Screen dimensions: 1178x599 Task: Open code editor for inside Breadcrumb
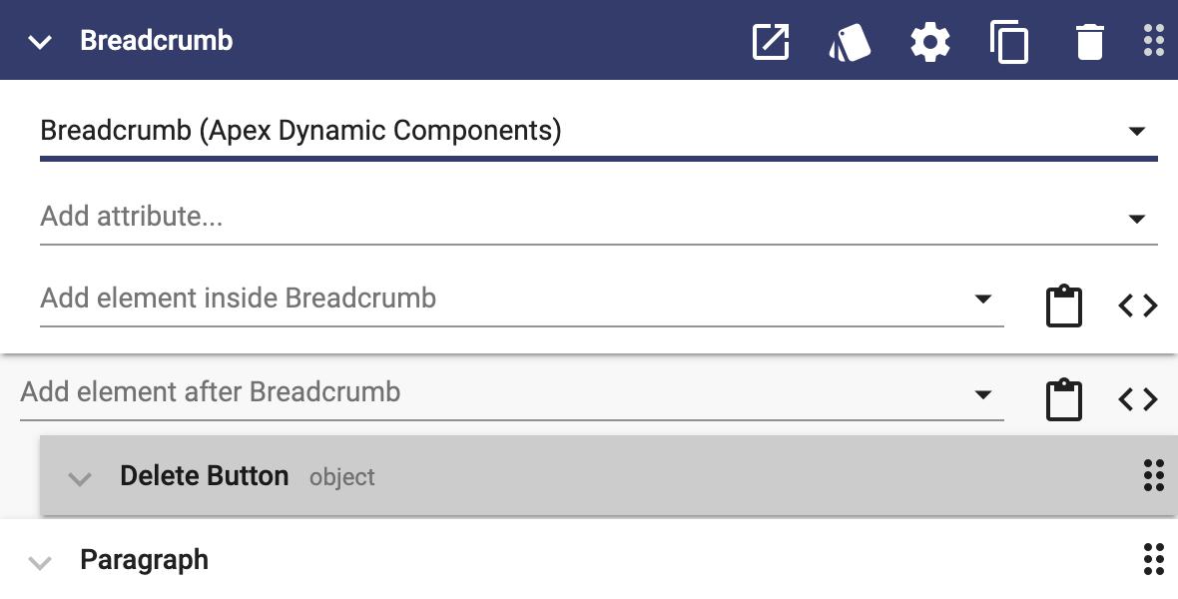1137,305
